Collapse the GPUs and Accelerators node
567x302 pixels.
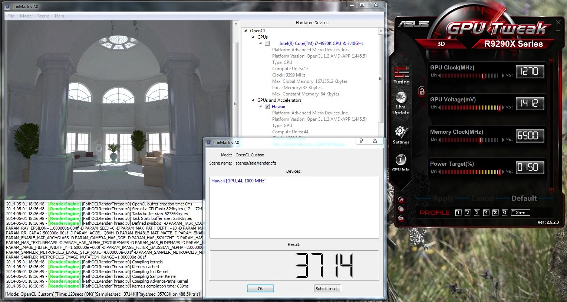click(253, 100)
